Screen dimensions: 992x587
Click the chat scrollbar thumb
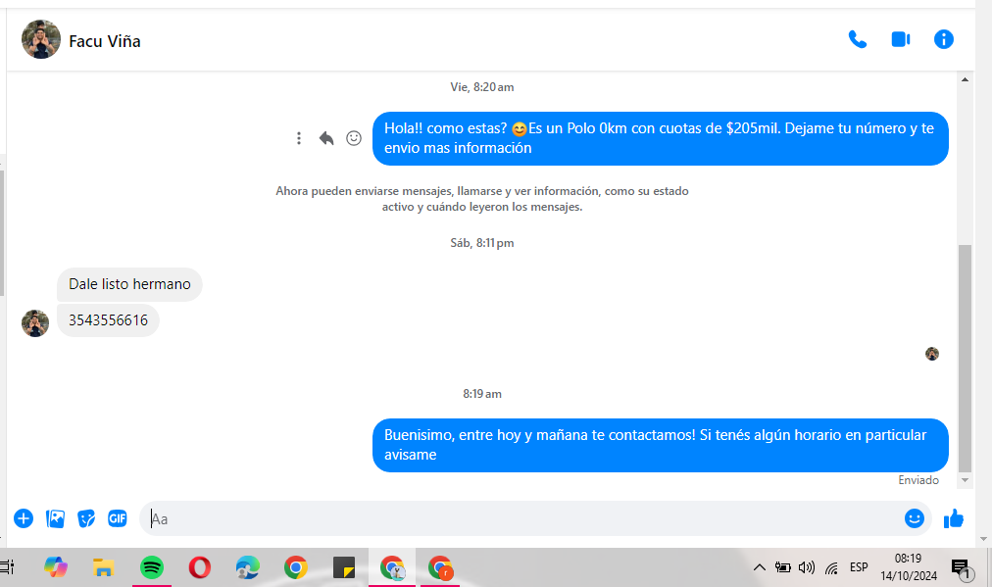click(x=965, y=358)
